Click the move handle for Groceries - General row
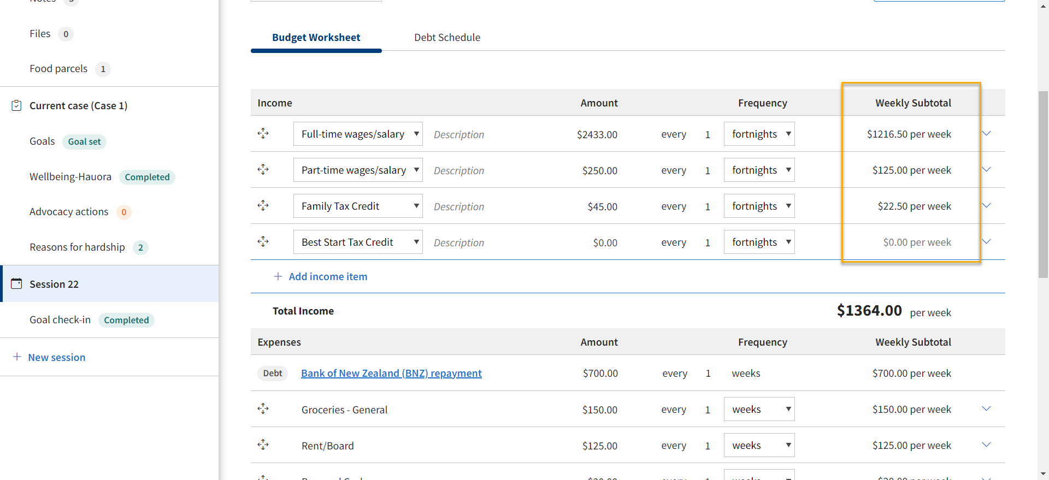Image resolution: width=1049 pixels, height=480 pixels. 263,408
